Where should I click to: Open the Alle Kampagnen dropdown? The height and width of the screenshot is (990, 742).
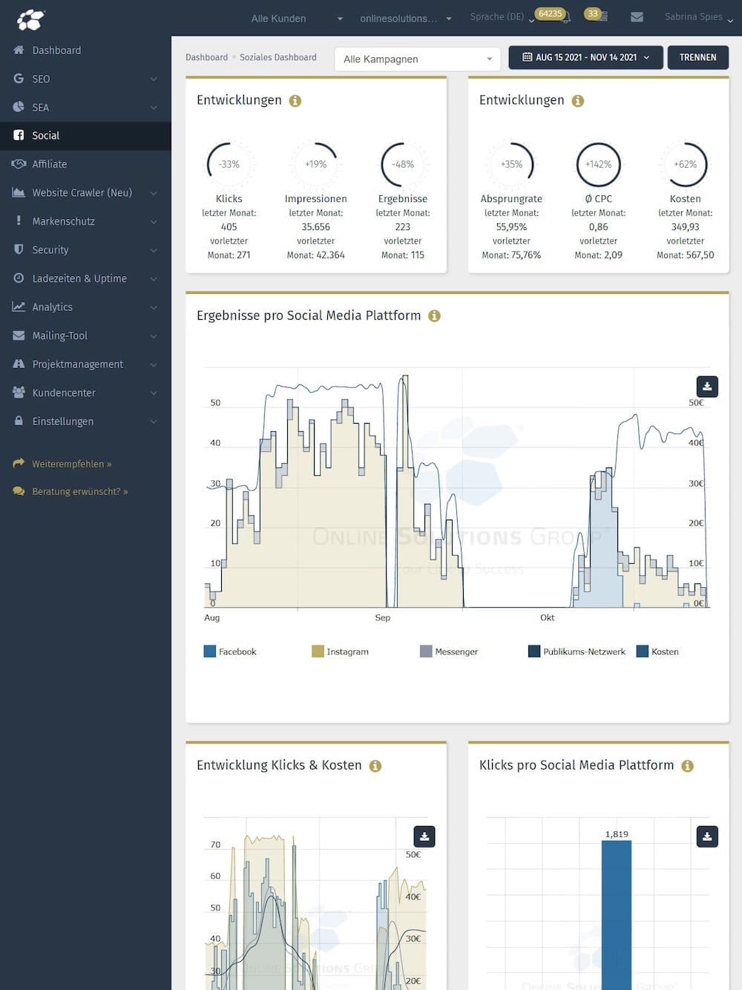[x=418, y=59]
